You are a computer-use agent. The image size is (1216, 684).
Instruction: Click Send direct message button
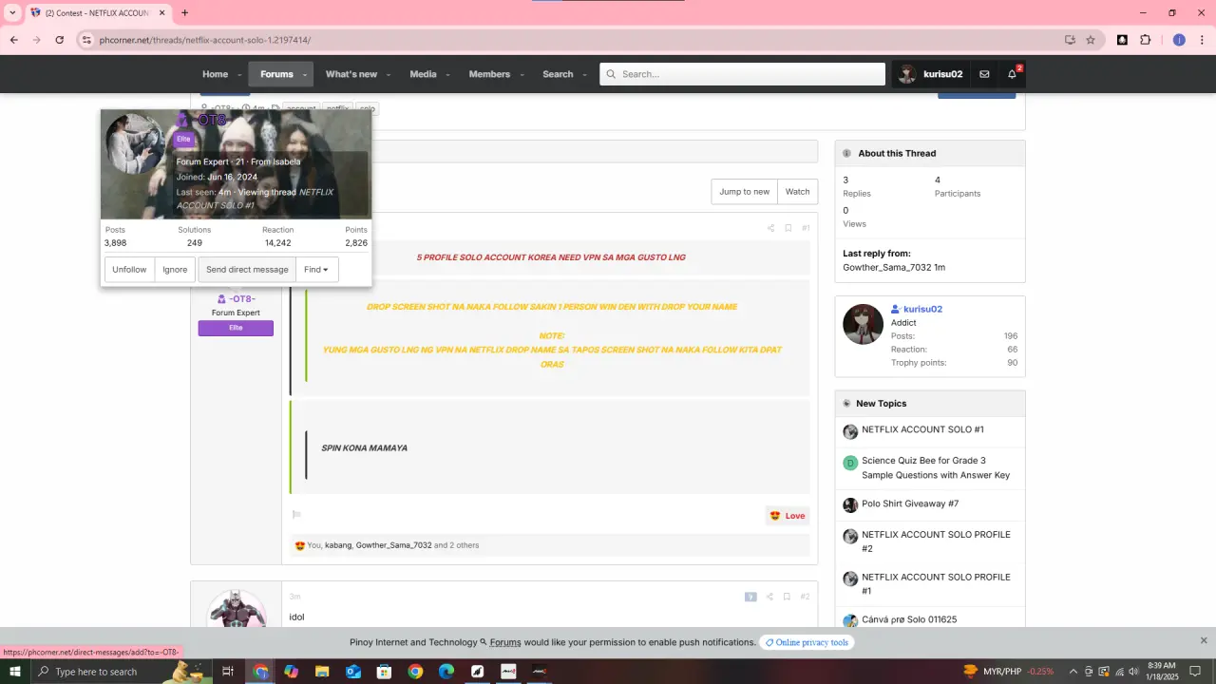coord(247,270)
